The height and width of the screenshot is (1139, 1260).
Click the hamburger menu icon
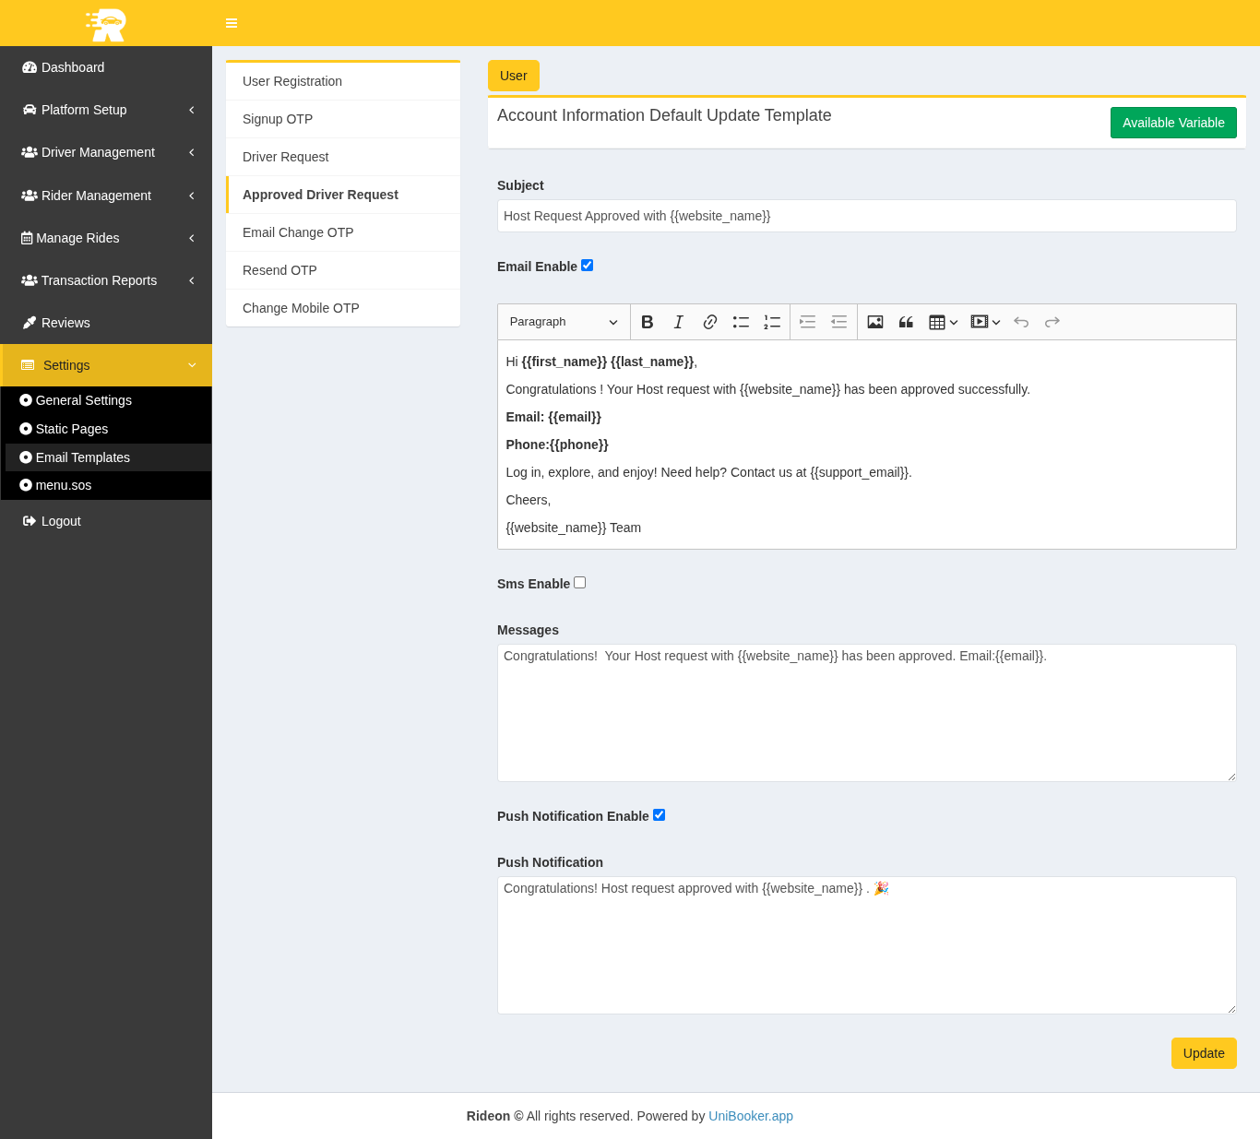coord(232,23)
